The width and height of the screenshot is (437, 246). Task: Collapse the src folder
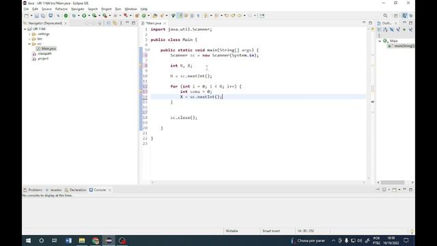(x=29, y=44)
